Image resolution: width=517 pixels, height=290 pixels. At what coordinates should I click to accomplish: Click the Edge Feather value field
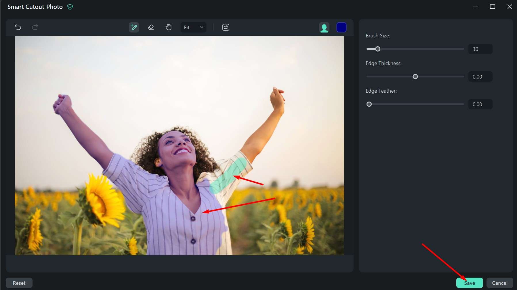pyautogui.click(x=480, y=104)
